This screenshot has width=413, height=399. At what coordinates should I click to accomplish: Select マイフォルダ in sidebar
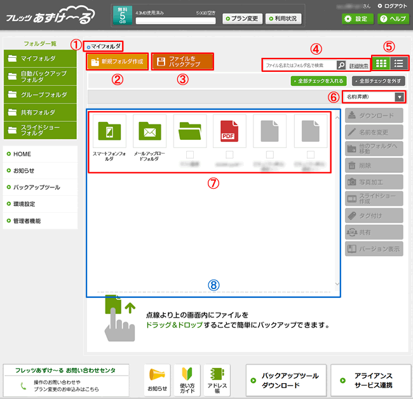(x=40, y=58)
